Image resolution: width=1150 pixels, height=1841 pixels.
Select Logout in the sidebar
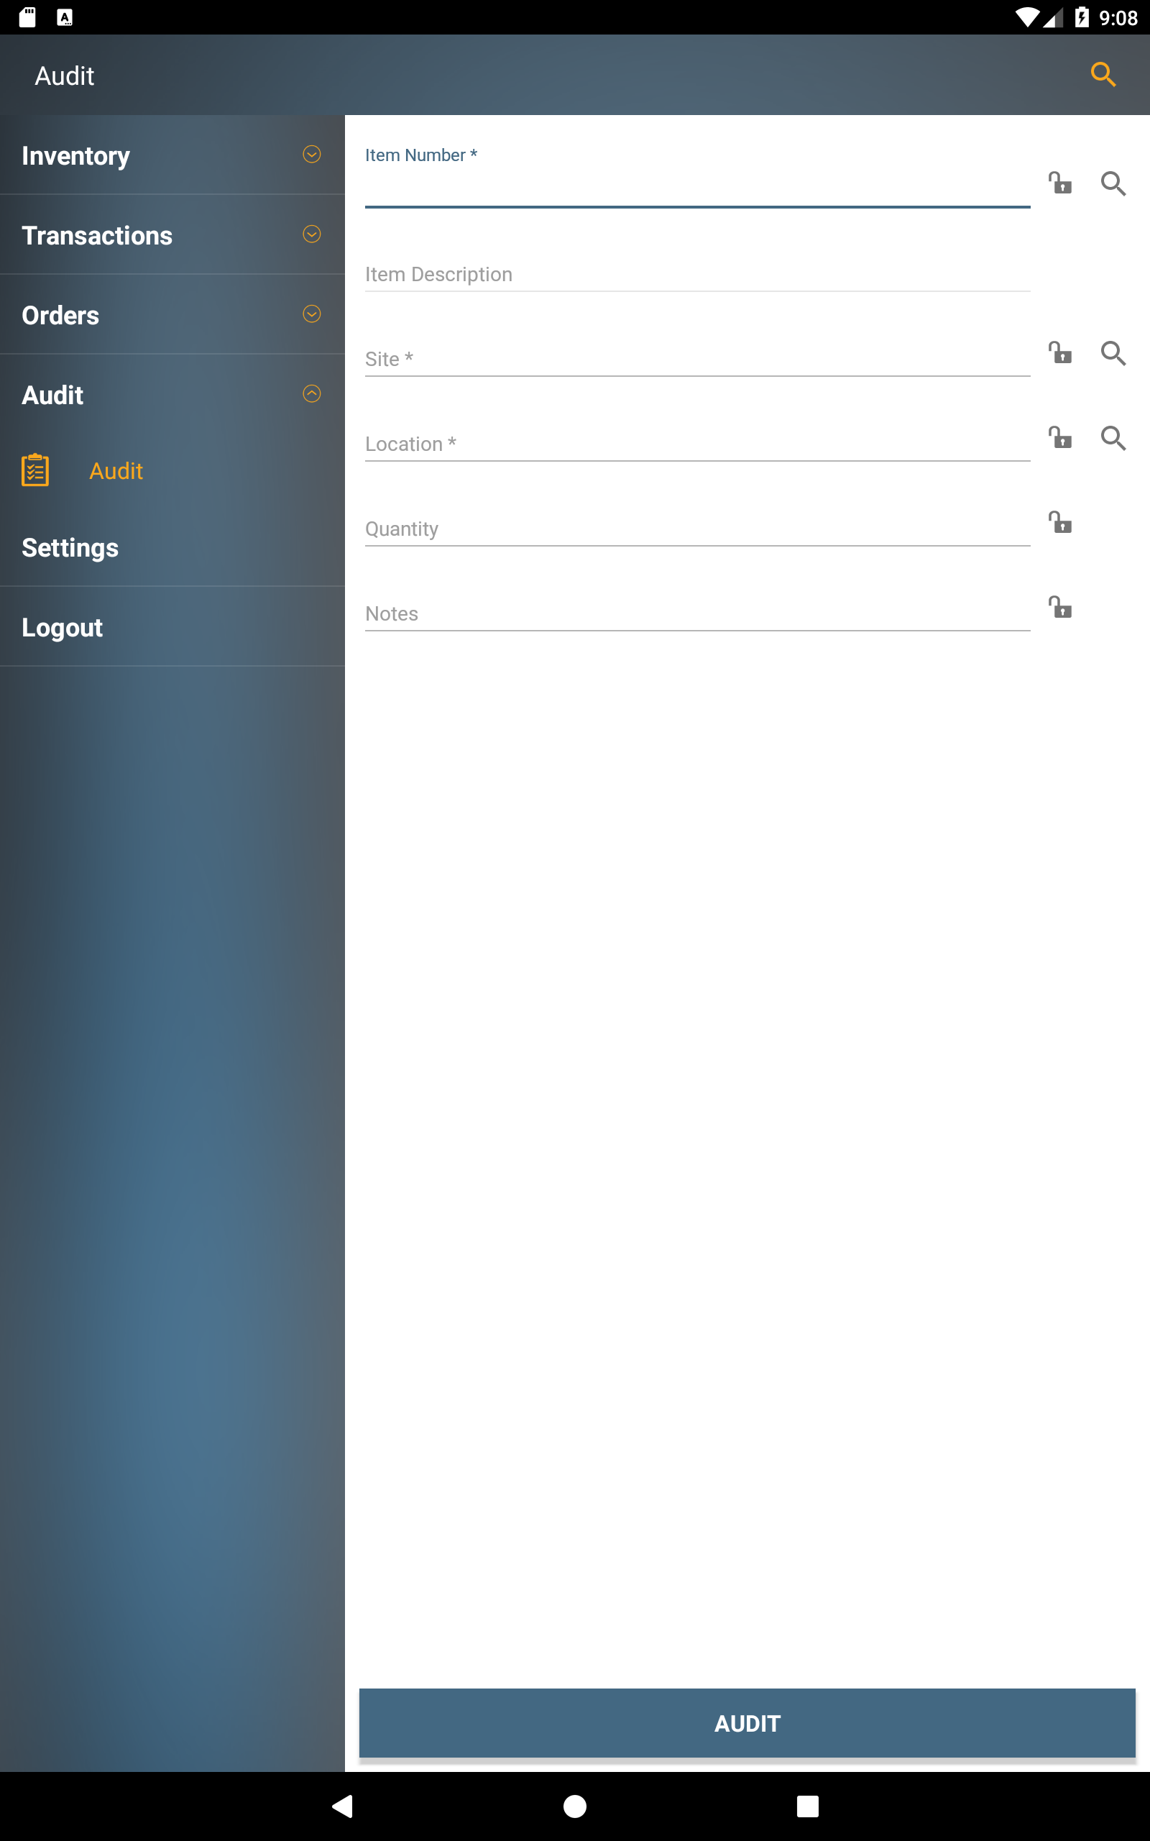pos(172,627)
